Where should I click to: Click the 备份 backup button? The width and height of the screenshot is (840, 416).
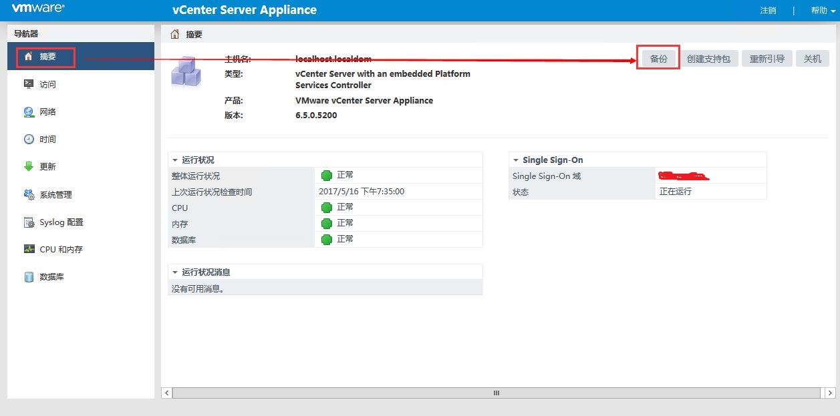658,59
